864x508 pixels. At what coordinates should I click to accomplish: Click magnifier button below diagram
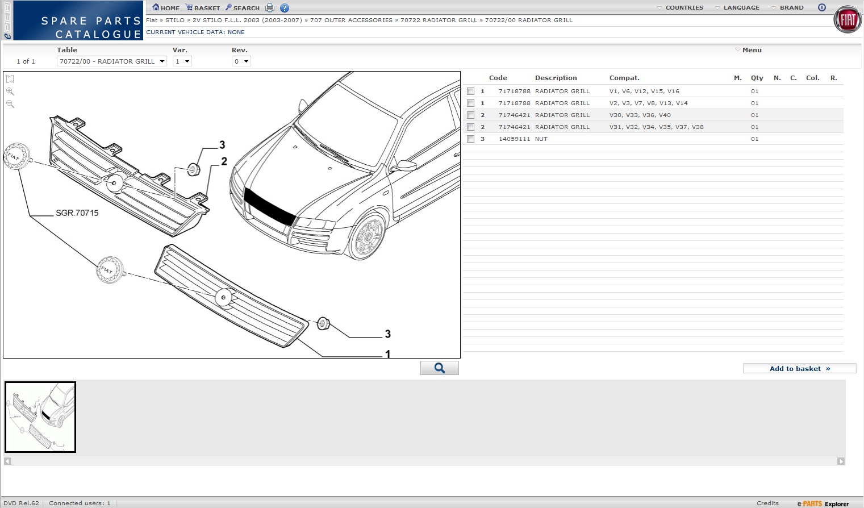click(x=440, y=368)
